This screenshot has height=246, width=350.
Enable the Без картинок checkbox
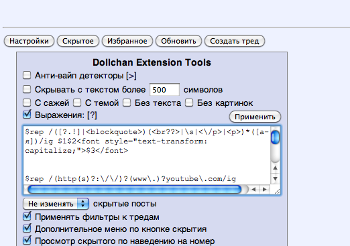(x=189, y=103)
